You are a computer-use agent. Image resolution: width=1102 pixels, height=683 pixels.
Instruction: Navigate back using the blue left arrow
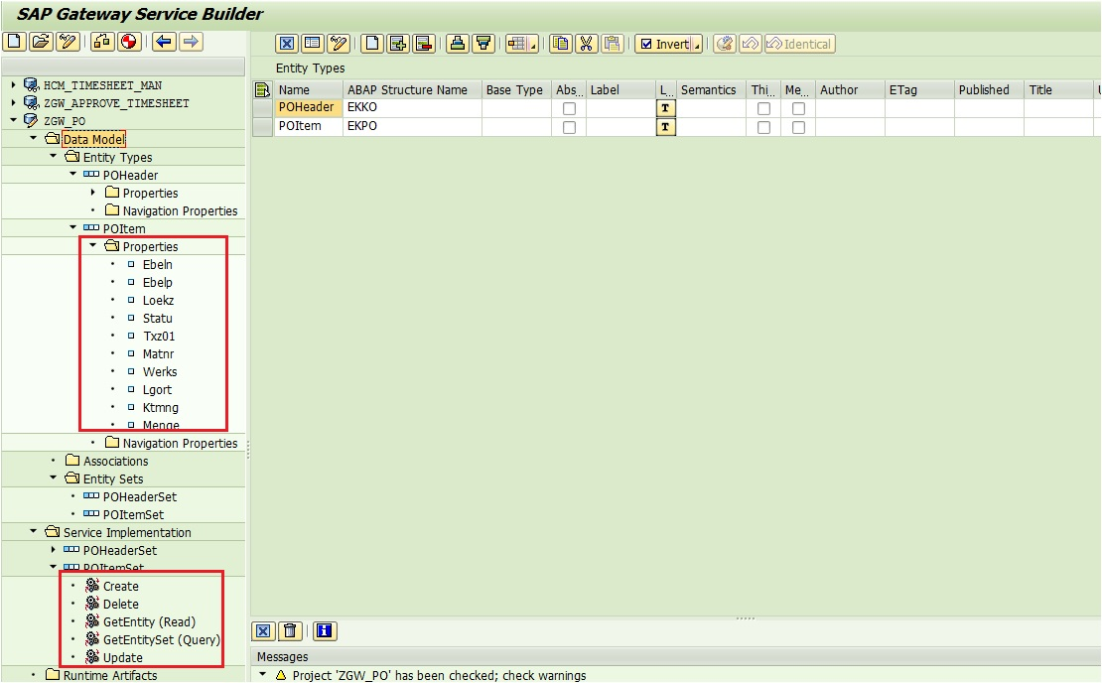[x=162, y=42]
